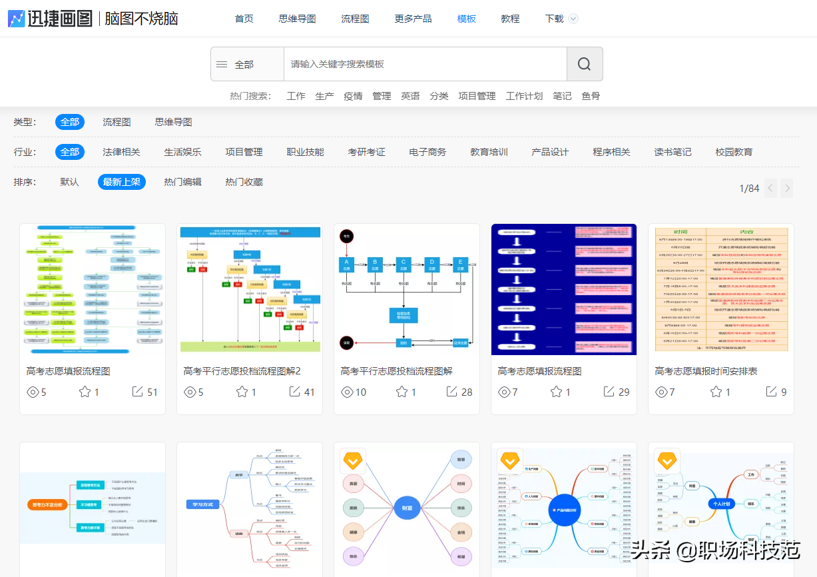Click edit icon on 高考志愿填报时间安排表 card
This screenshot has height=577, width=817.
(x=771, y=392)
